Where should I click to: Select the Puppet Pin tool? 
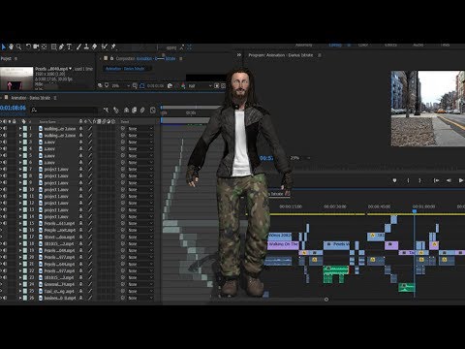coord(113,47)
